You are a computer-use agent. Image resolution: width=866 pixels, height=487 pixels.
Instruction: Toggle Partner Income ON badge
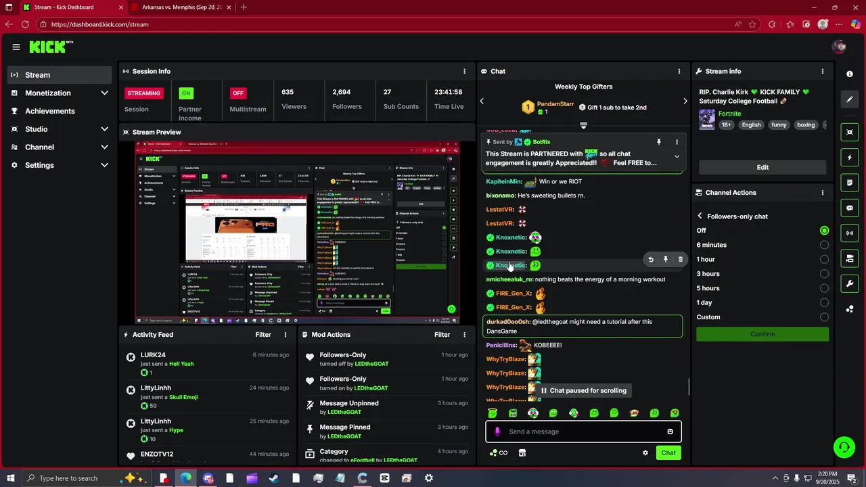[x=185, y=93]
